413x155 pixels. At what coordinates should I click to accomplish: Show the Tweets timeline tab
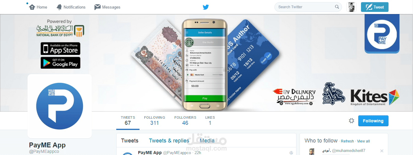130,141
